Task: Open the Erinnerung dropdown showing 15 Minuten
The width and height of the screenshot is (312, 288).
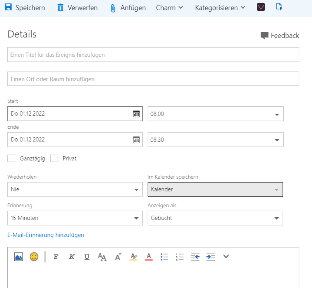Action: [75, 218]
